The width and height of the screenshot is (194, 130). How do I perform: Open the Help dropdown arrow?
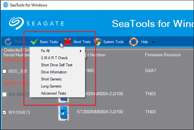[x=153, y=42]
